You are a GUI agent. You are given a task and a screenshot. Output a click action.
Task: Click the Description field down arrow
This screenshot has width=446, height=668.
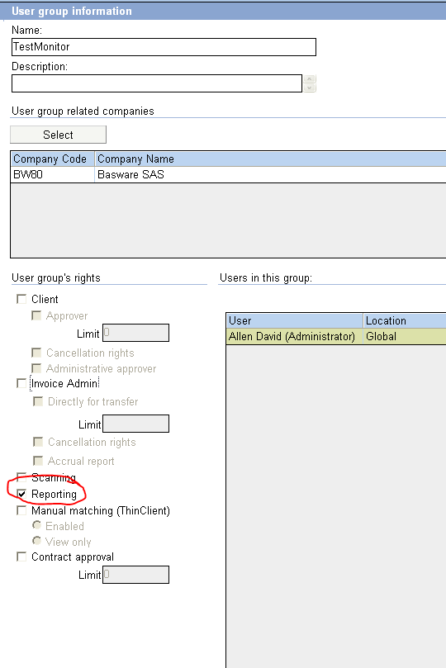(x=309, y=88)
